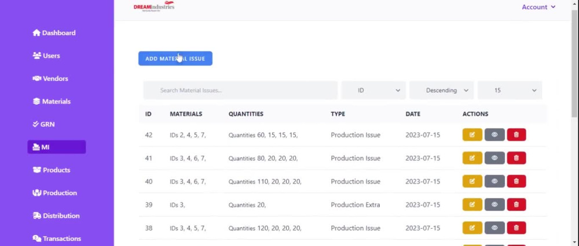Click the Distribution truck icon
579x246 pixels.
36,216
